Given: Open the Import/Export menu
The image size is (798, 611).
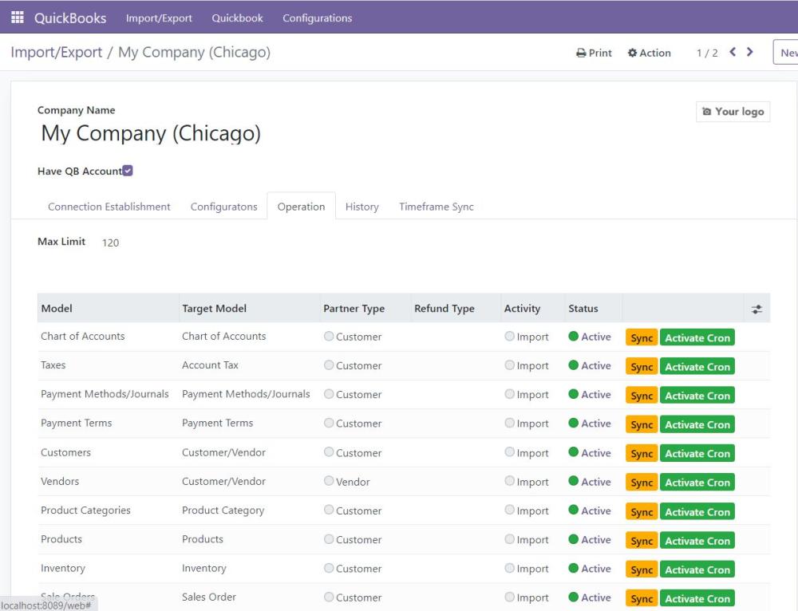Looking at the screenshot, I should pyautogui.click(x=159, y=18).
